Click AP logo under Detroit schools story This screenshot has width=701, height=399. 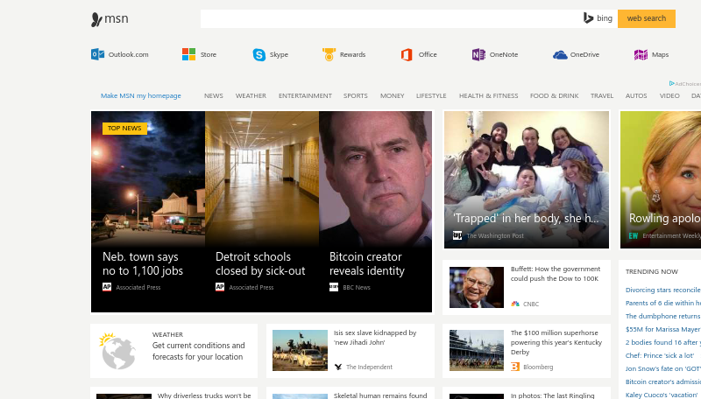[220, 287]
